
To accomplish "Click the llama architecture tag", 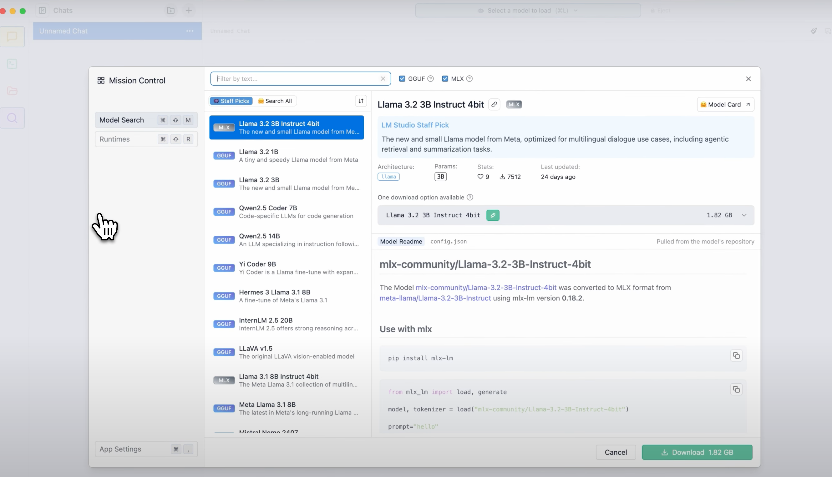I will (388, 177).
